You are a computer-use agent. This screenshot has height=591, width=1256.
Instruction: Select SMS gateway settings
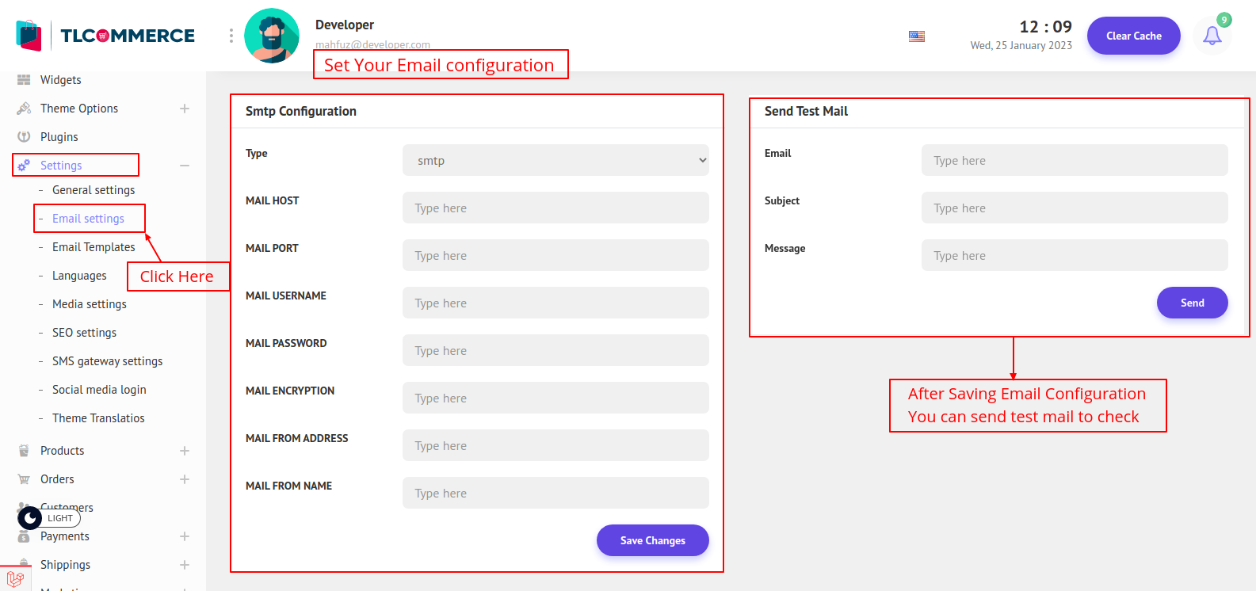(x=107, y=361)
